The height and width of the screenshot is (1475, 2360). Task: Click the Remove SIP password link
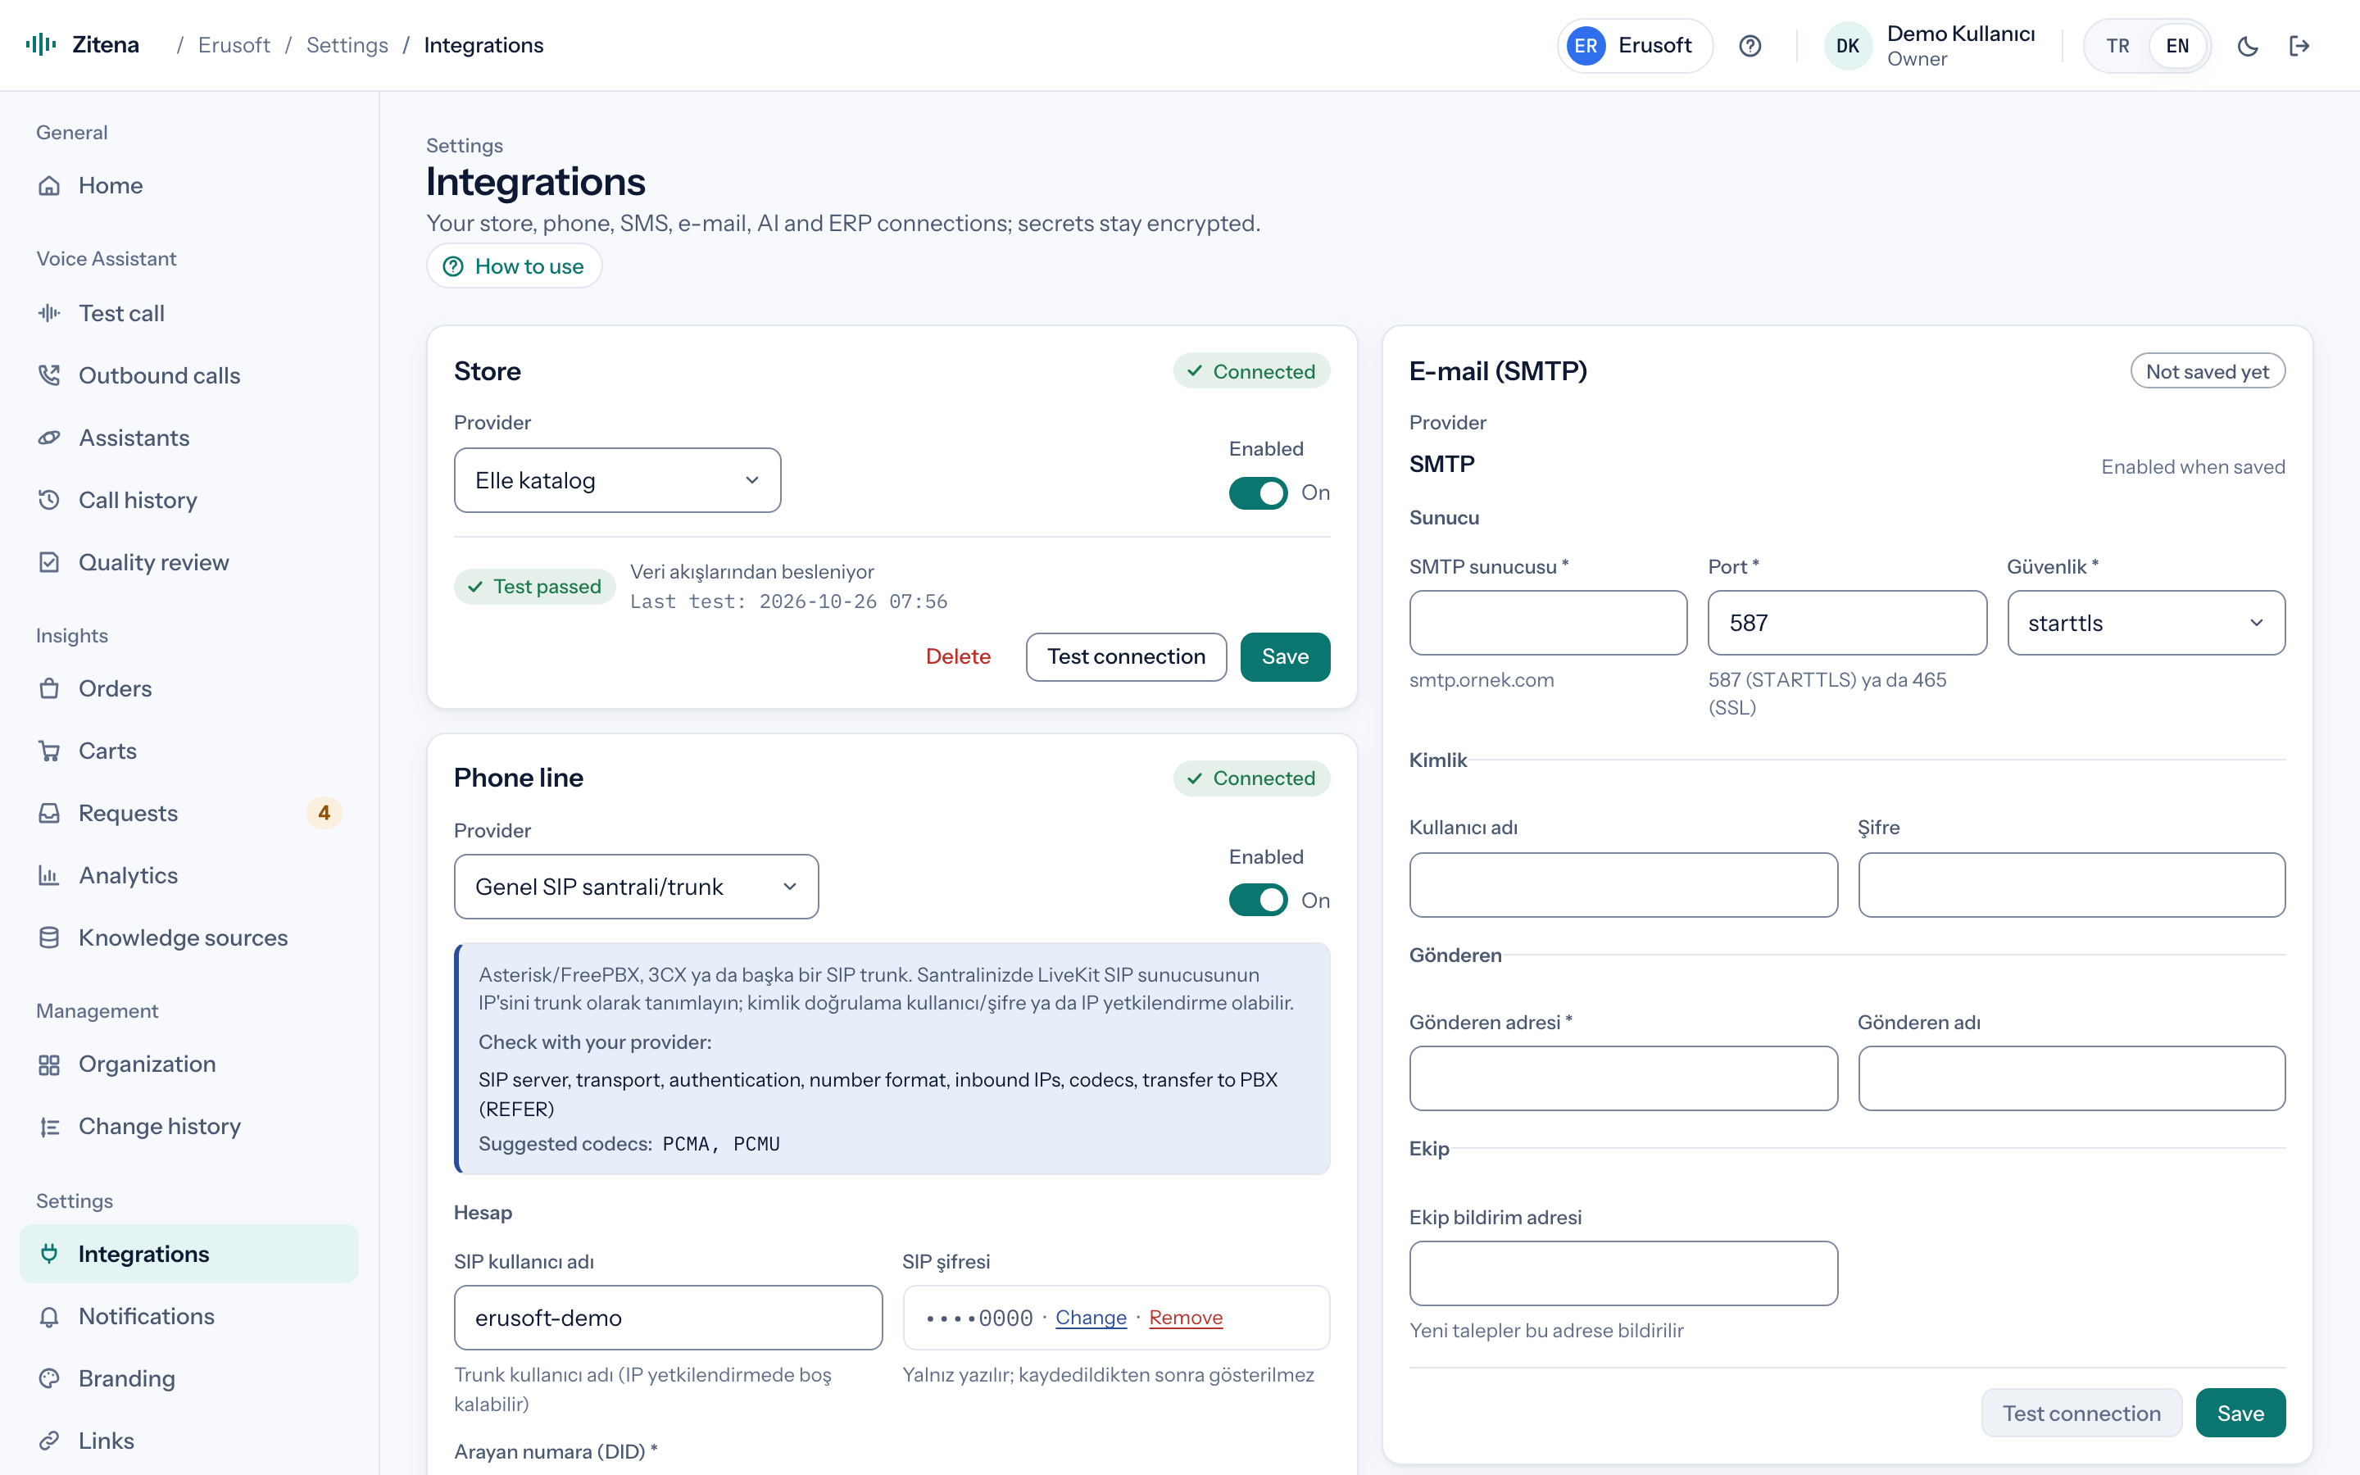1185,1318
